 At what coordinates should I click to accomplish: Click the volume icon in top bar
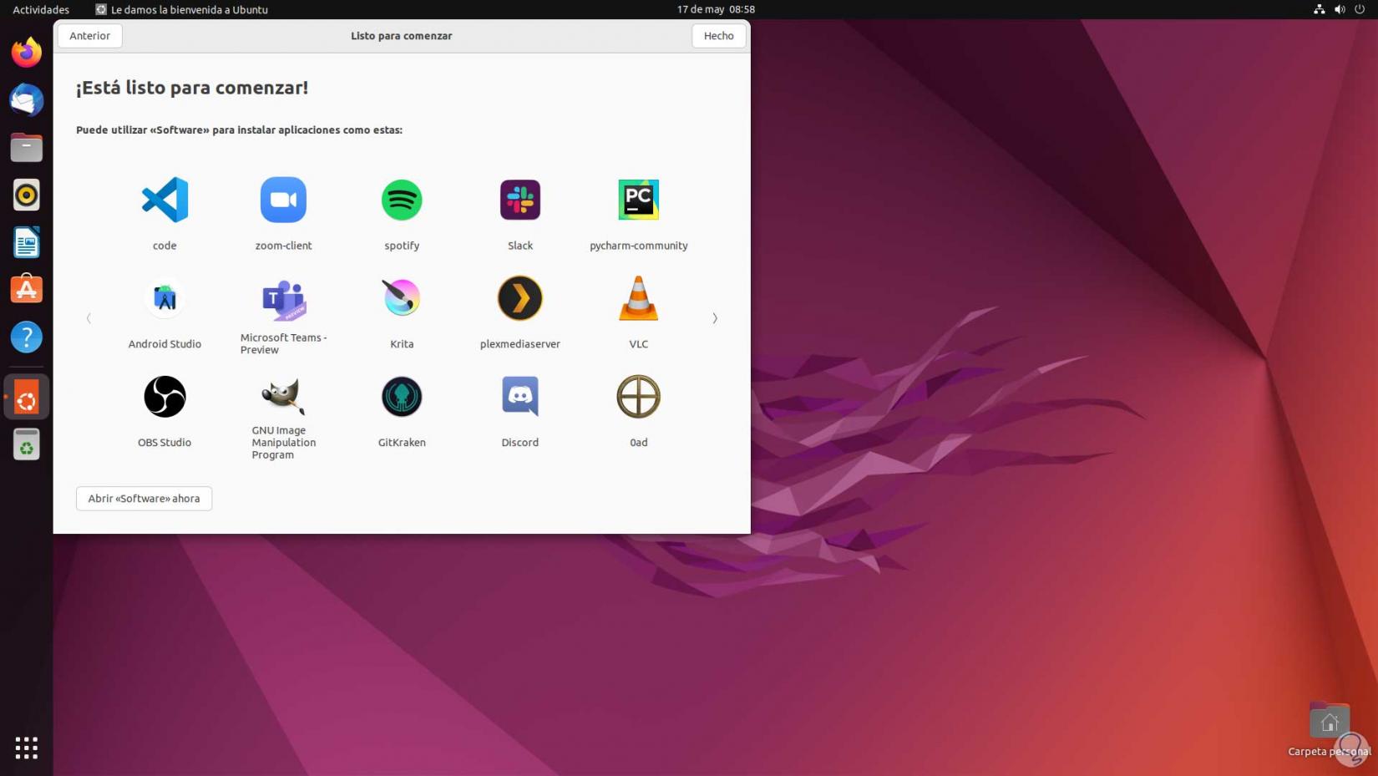point(1340,9)
